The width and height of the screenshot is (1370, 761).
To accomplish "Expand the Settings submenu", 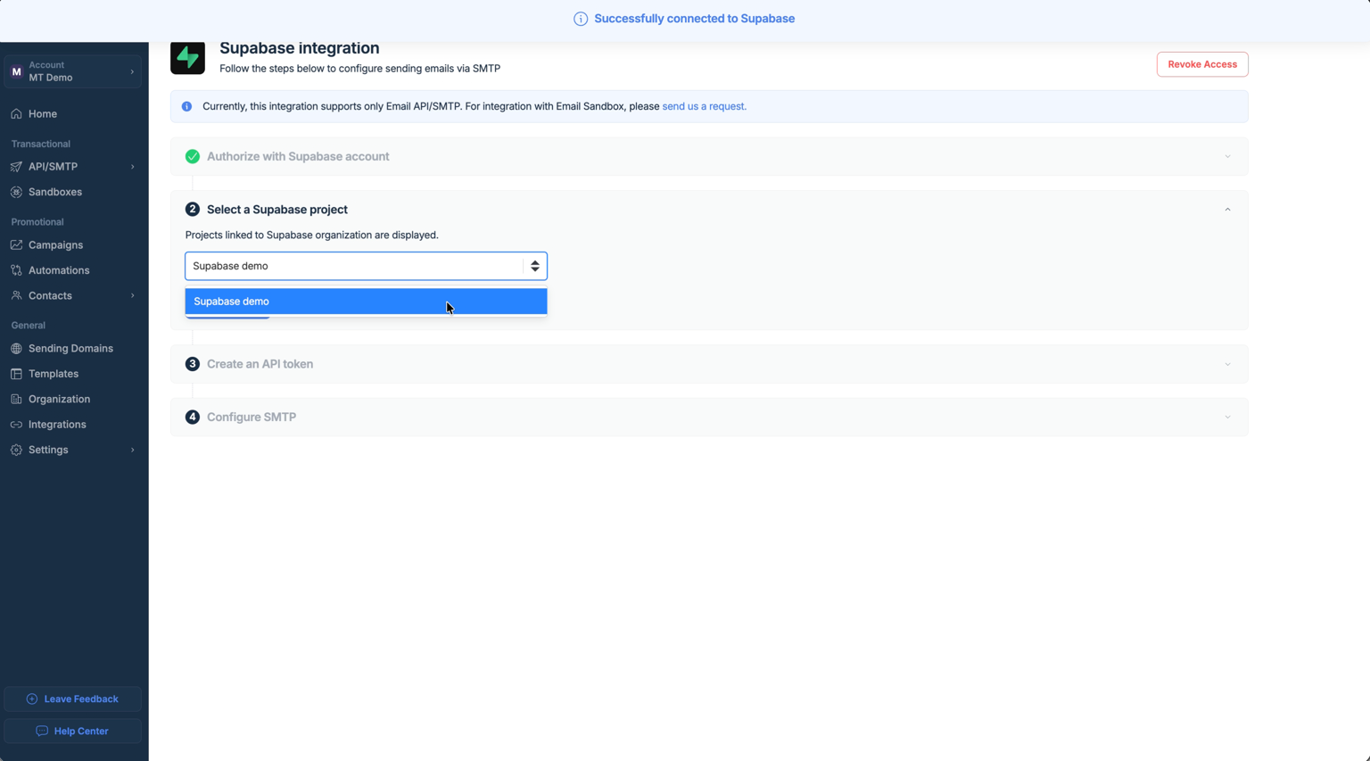I will pos(132,450).
